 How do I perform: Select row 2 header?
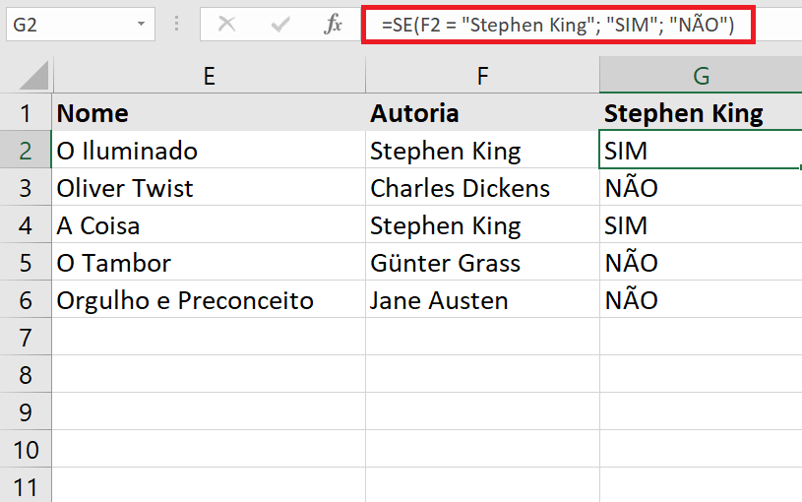[26, 150]
